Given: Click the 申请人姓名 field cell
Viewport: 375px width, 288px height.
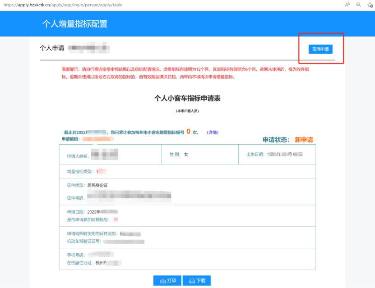Looking at the screenshot, I should [x=110, y=155].
